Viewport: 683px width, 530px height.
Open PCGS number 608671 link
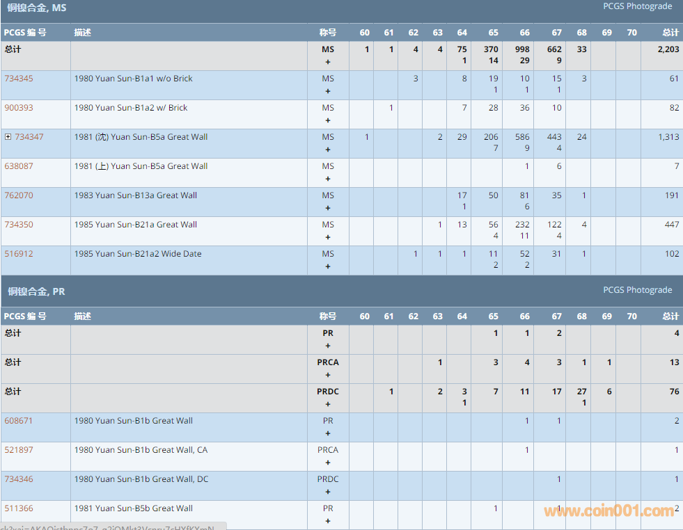click(x=19, y=421)
